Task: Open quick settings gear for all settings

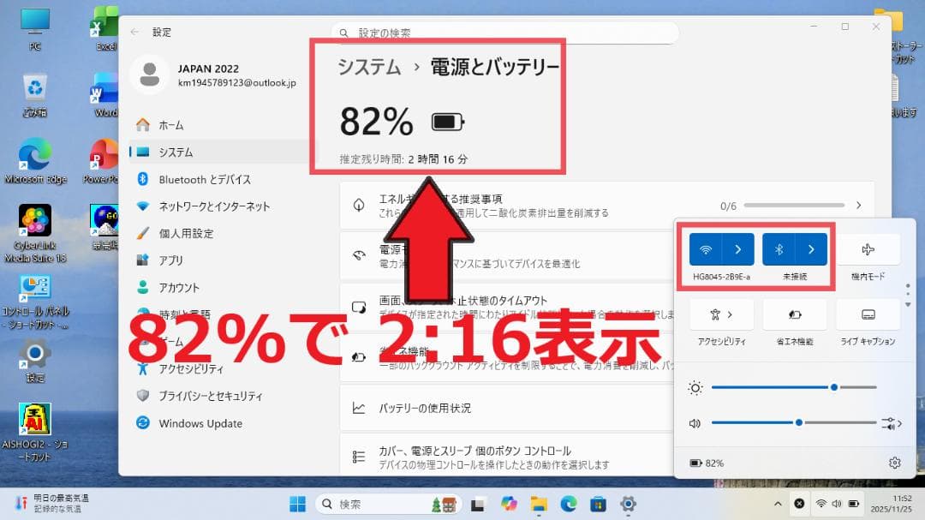Action: click(894, 463)
